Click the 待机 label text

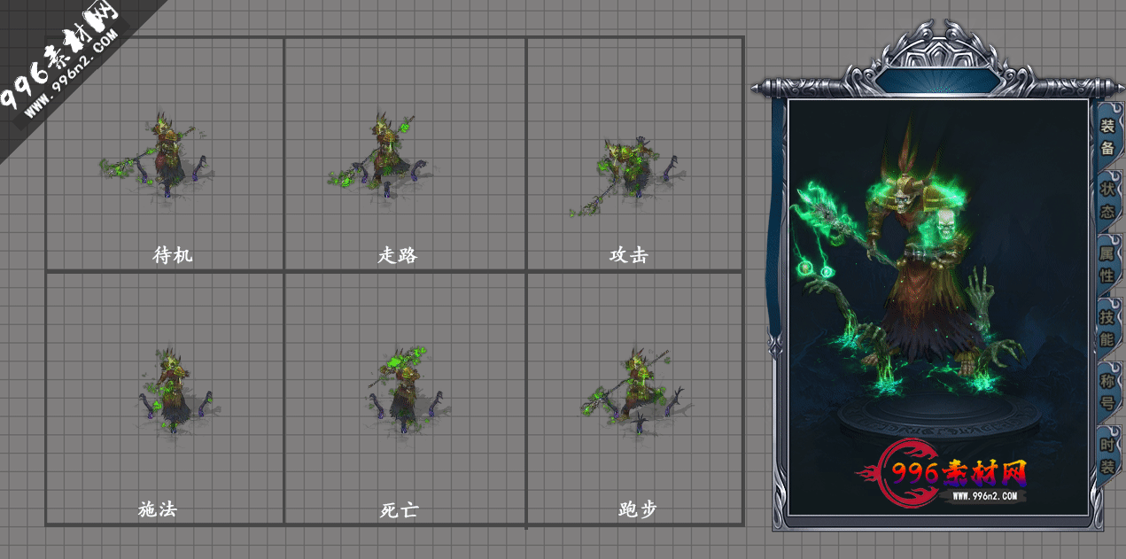(x=172, y=255)
